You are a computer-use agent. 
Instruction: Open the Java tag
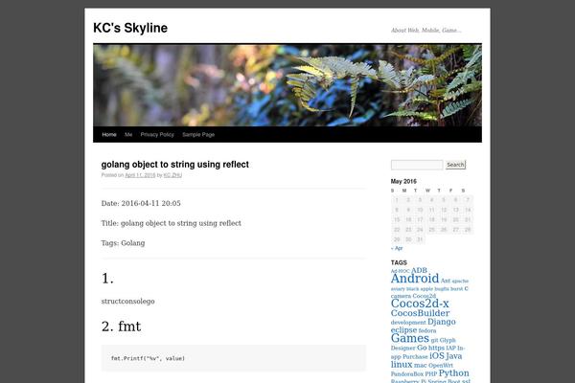(x=453, y=356)
